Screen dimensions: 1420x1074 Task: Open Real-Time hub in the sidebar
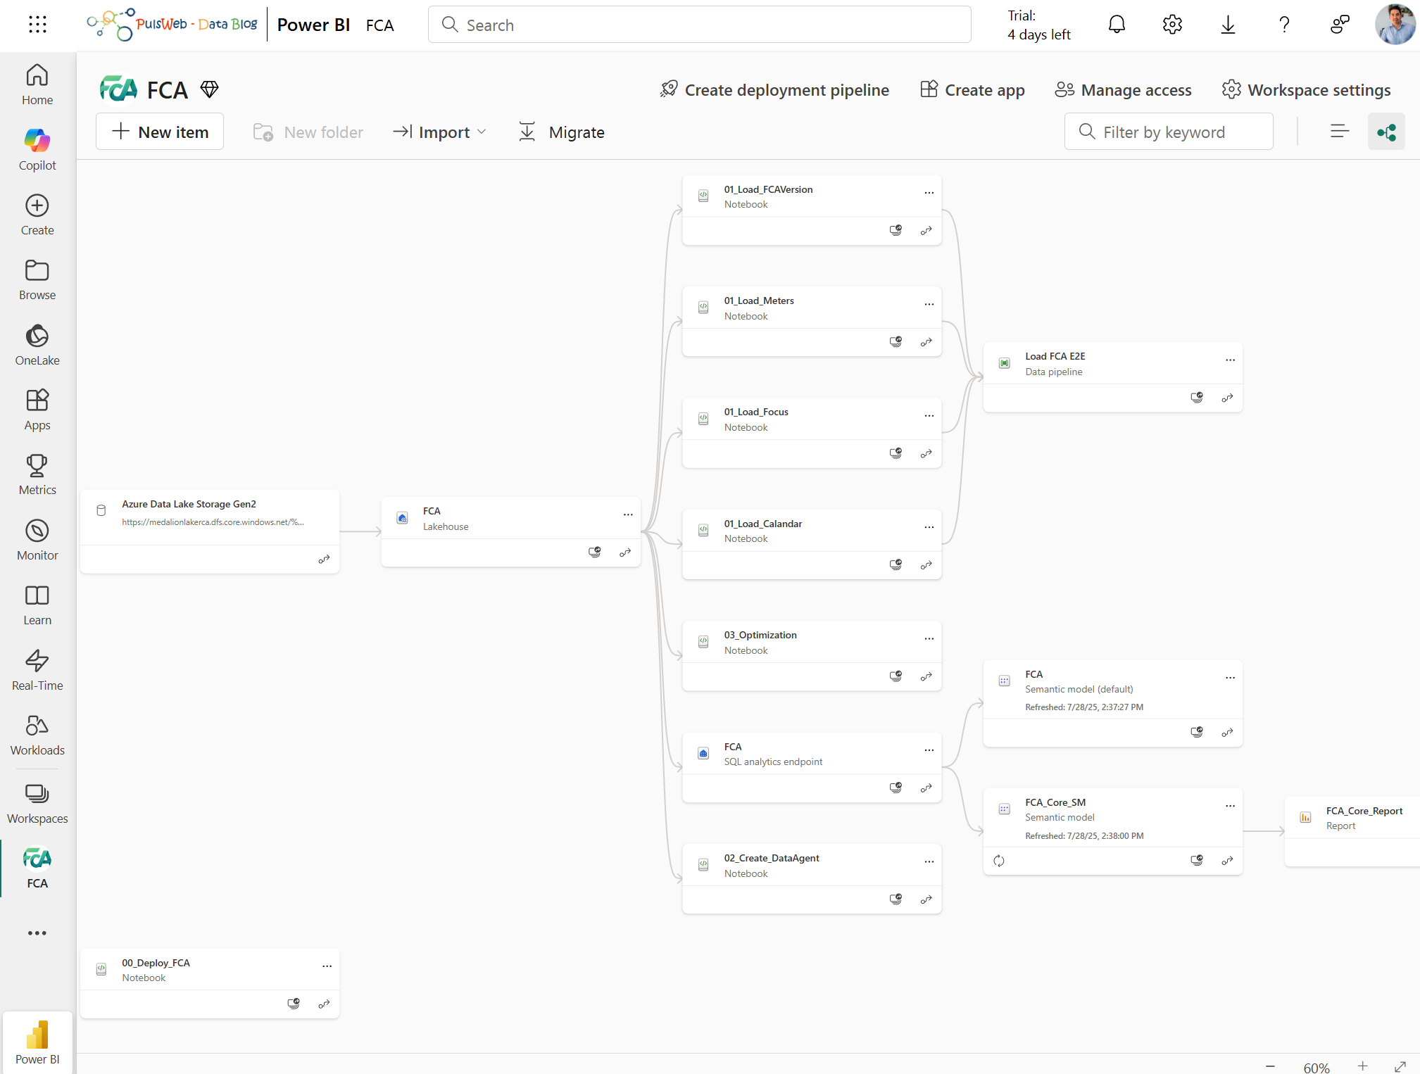pyautogui.click(x=37, y=669)
